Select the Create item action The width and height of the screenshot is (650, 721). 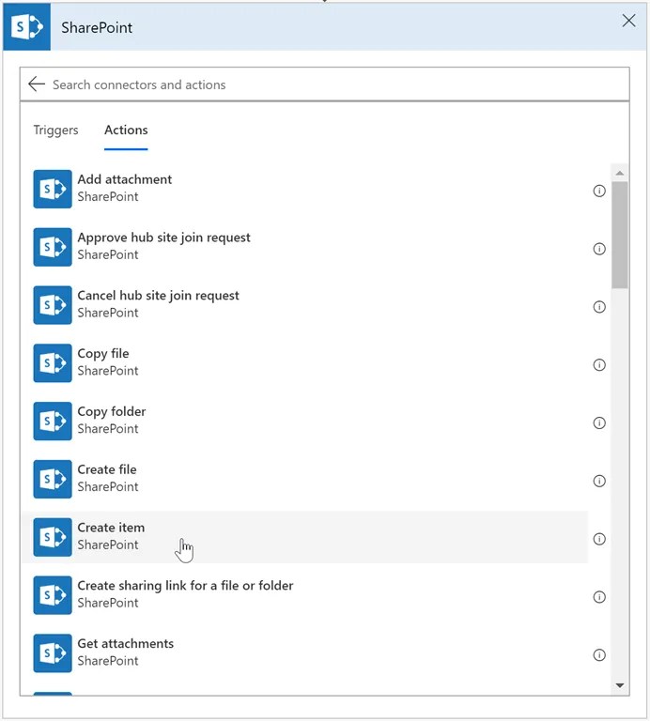pyautogui.click(x=304, y=537)
